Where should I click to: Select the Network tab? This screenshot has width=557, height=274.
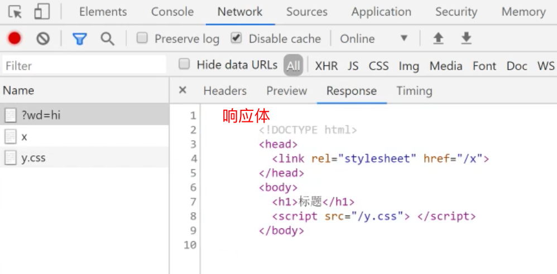pos(240,12)
